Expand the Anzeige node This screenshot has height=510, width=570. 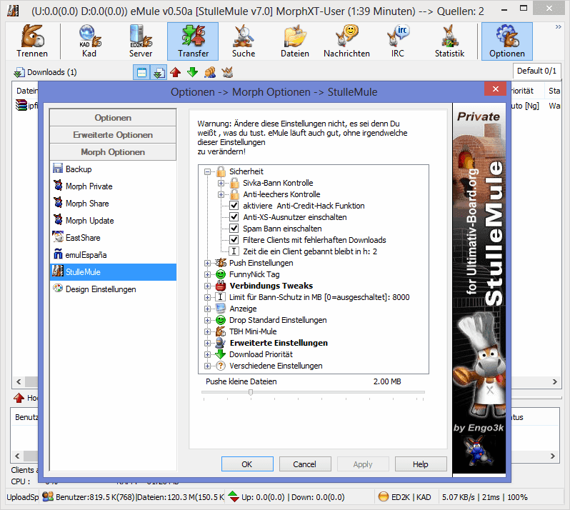point(207,309)
